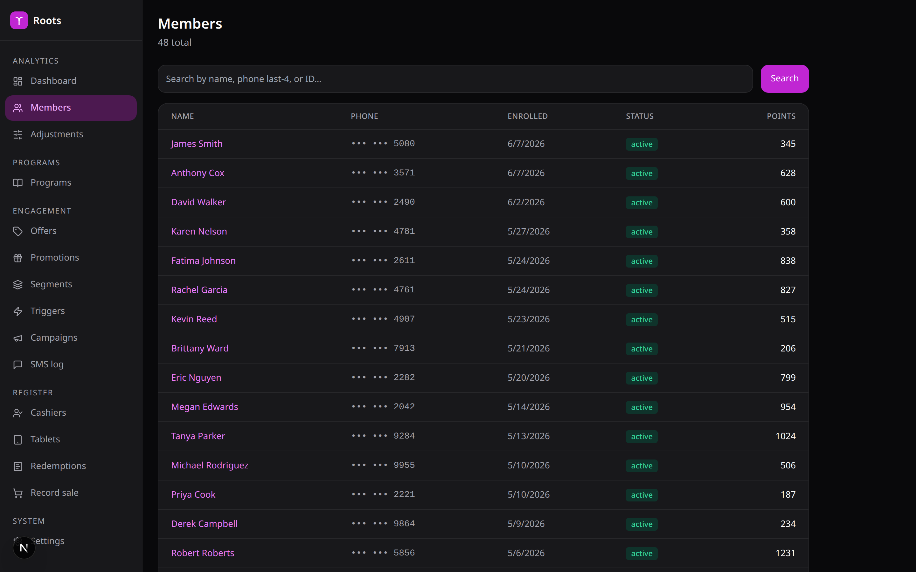This screenshot has height=572, width=916.
Task: Go to Tablets
Action: (71, 439)
